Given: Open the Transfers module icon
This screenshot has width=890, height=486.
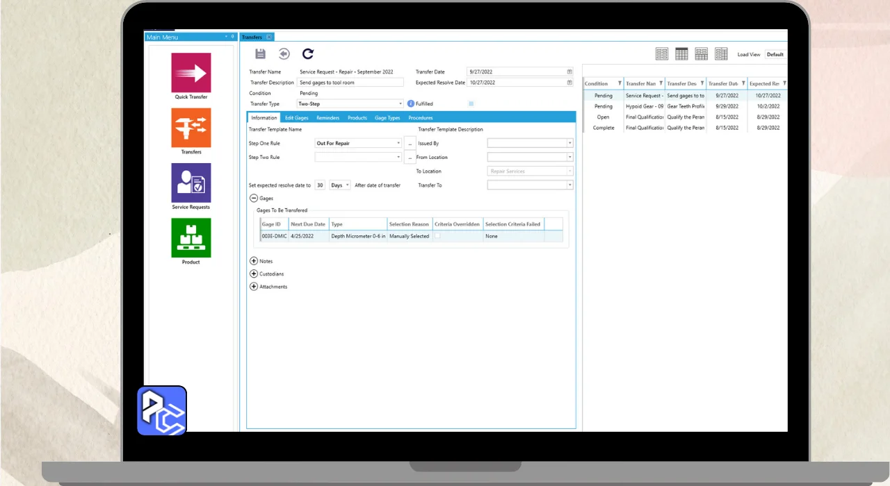Looking at the screenshot, I should click(x=191, y=128).
